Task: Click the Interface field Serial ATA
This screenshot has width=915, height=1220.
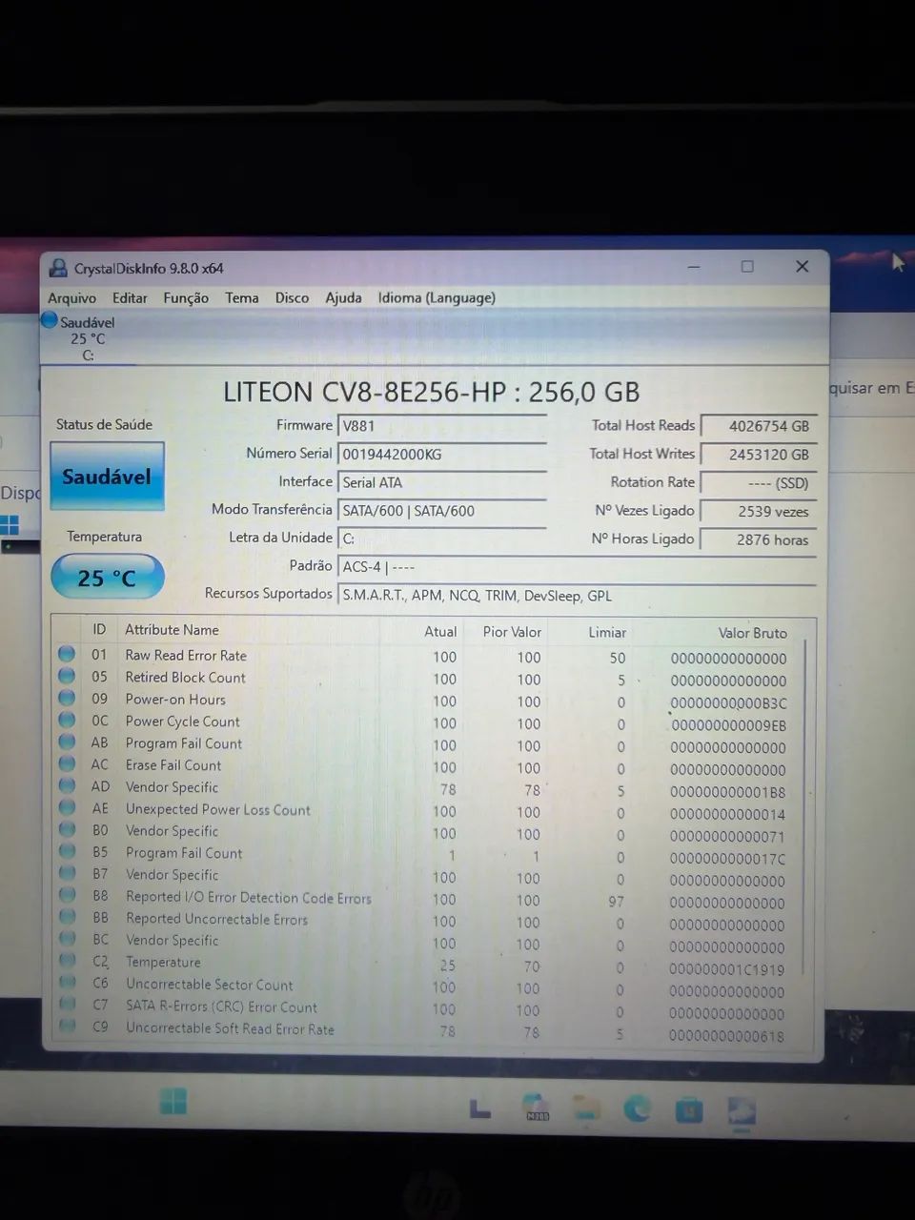Action: (442, 483)
